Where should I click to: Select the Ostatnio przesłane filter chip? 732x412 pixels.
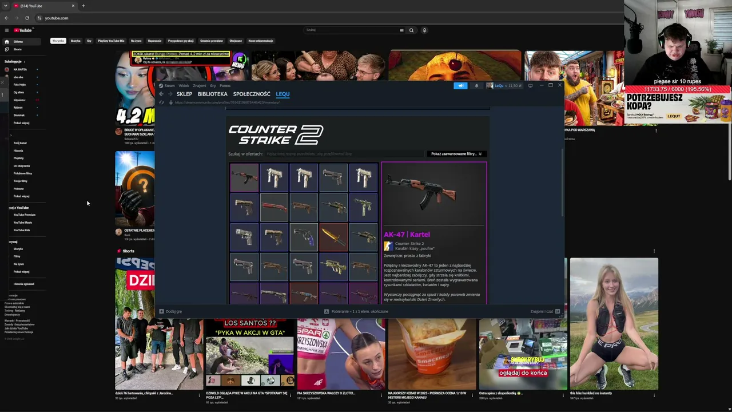point(212,41)
